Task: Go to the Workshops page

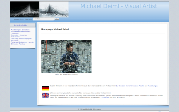Action: [x=15, y=40]
